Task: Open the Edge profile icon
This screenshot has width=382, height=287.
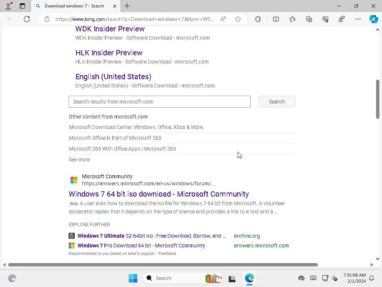Action: pos(9,6)
